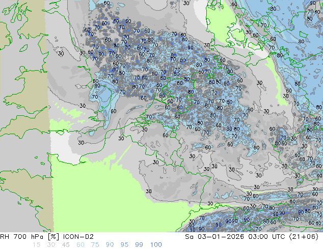Select the legend scale value "99"

coord(139,245)
